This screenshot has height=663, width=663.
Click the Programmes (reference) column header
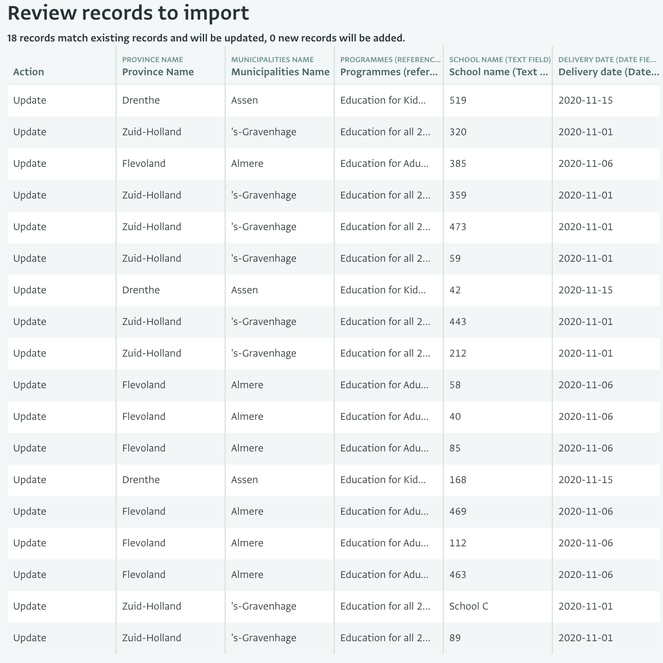tap(388, 71)
